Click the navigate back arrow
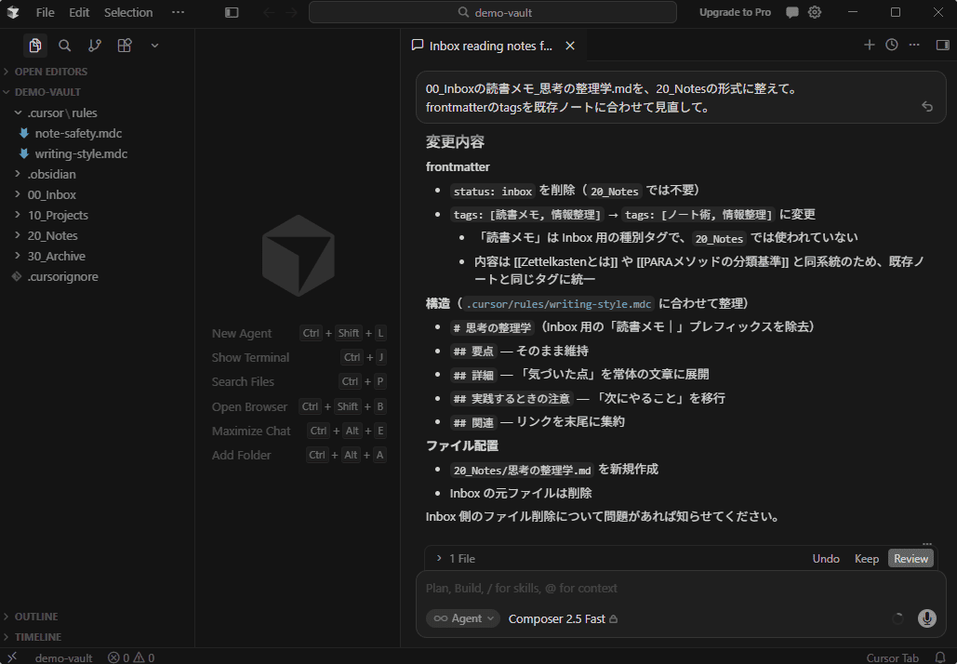 point(269,12)
